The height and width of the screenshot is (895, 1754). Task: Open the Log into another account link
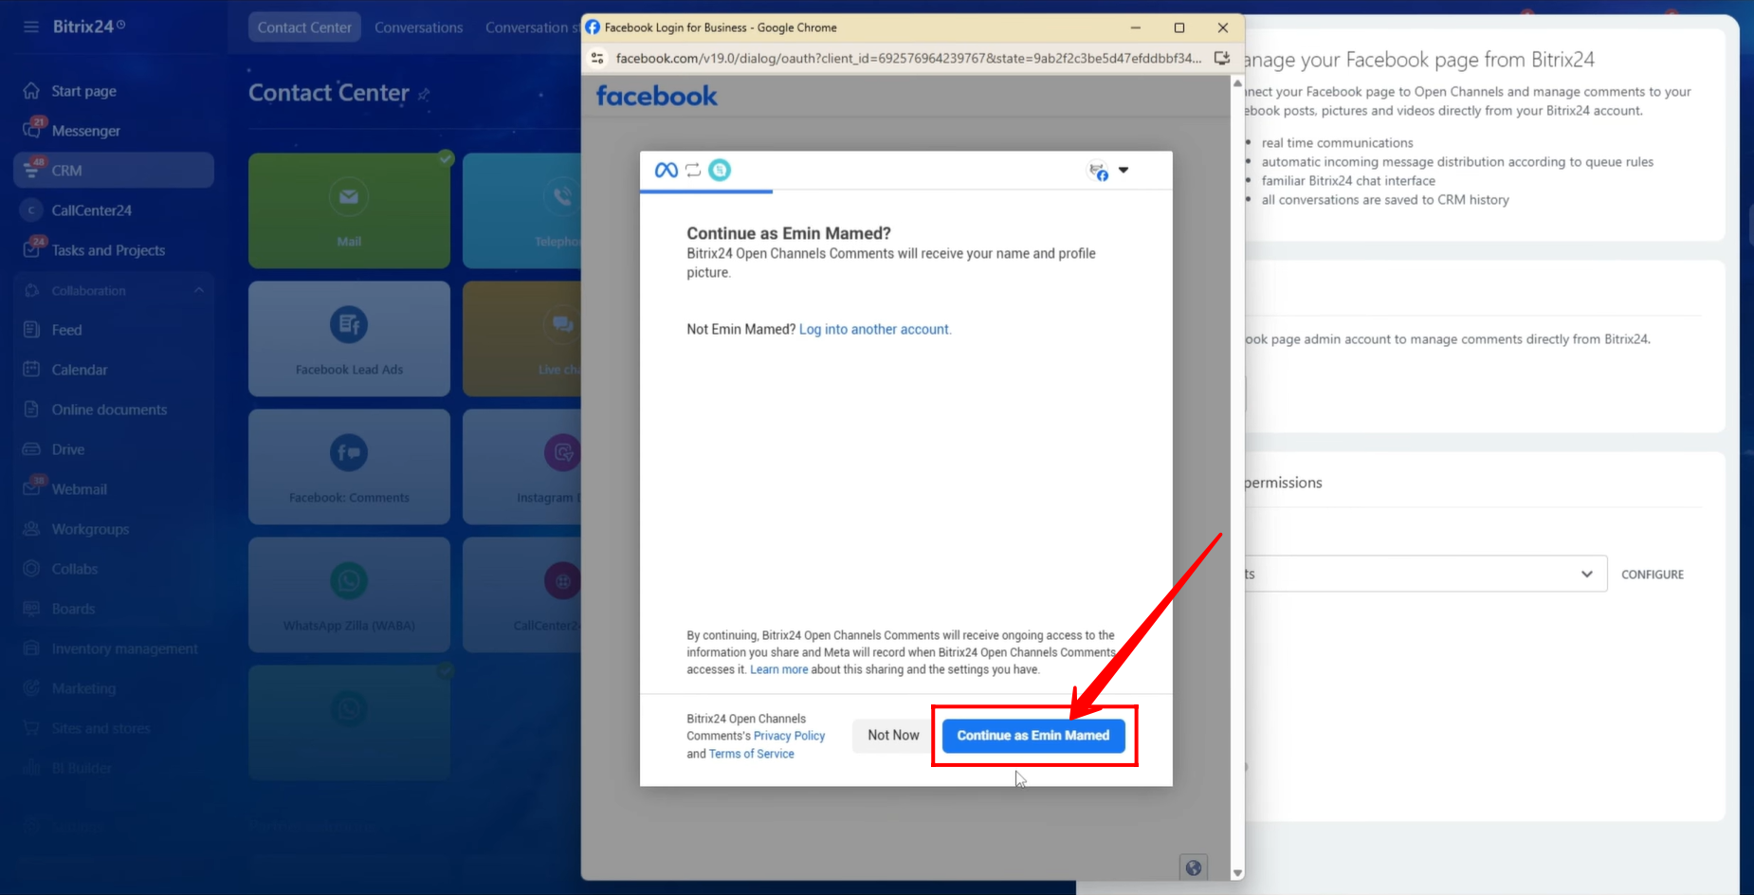click(873, 329)
